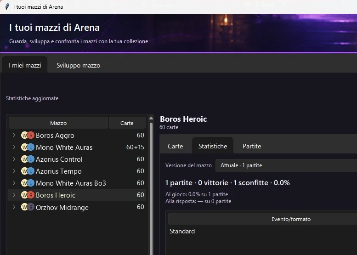Select the Mono White Auras Bo3 deck name
This screenshot has height=255, width=357.
(x=71, y=183)
